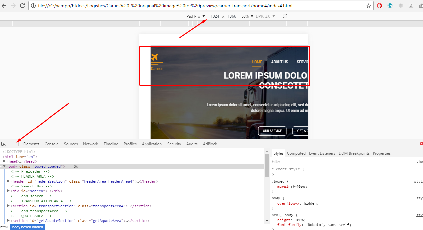Click the OUR SERVICE button

[272, 131]
